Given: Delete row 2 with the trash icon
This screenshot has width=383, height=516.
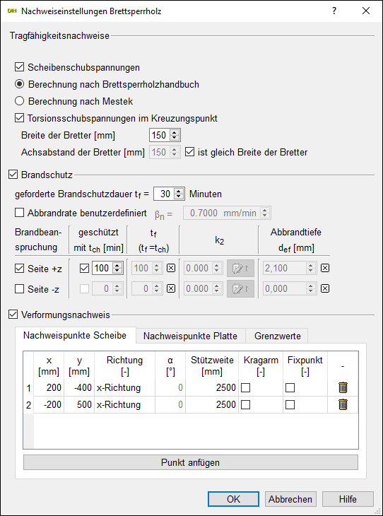Looking at the screenshot, I should [x=343, y=404].
